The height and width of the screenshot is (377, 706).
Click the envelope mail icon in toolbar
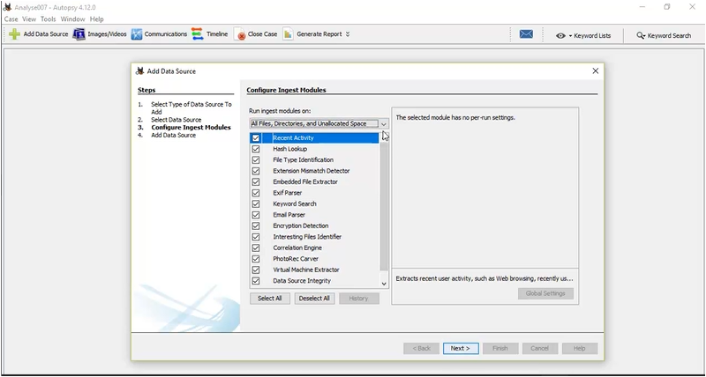pos(526,34)
